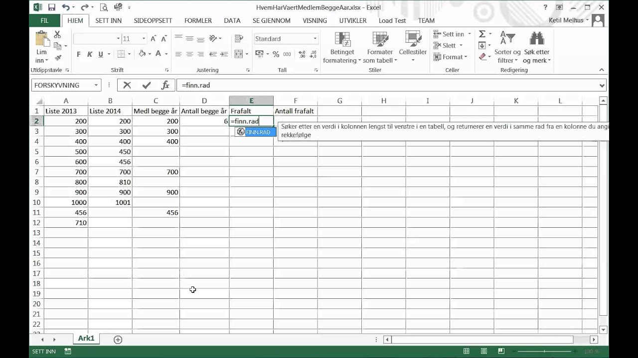The image size is (638, 358).
Task: Open the Format cells menu
Action: [x=451, y=57]
